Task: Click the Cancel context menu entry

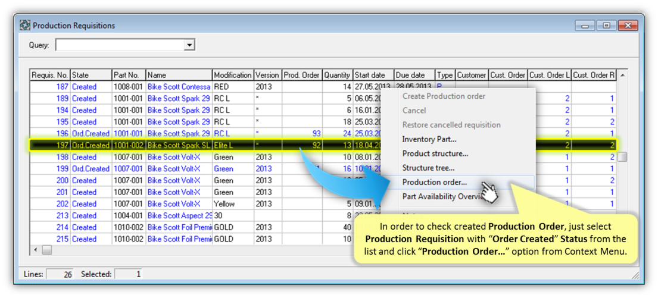Action: pyautogui.click(x=414, y=110)
